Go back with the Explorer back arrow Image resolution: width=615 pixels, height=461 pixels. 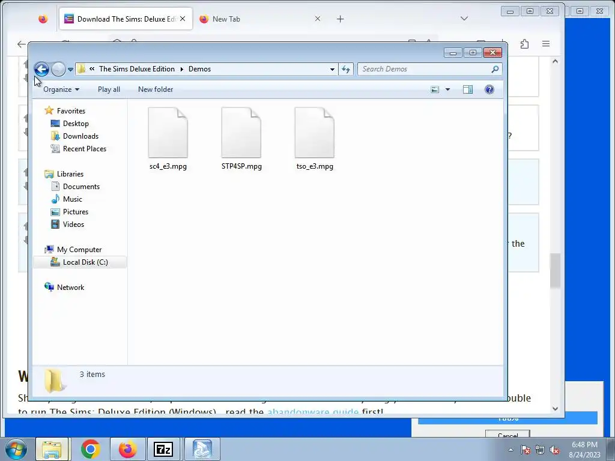tap(41, 69)
